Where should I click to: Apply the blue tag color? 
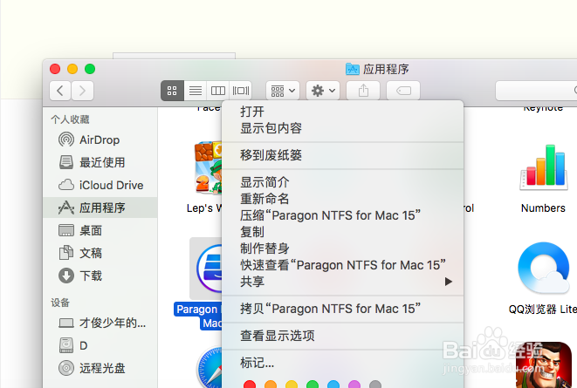pyautogui.click(x=333, y=385)
